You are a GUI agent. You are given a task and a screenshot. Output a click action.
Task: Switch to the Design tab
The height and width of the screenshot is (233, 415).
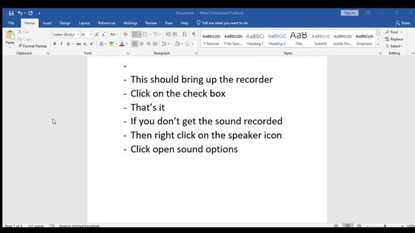(x=65, y=23)
